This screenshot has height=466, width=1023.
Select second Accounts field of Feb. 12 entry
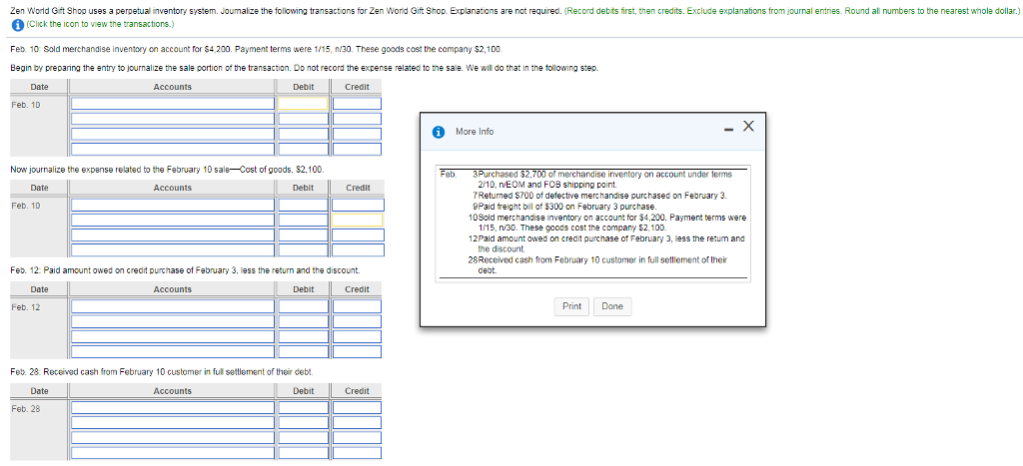pos(173,321)
